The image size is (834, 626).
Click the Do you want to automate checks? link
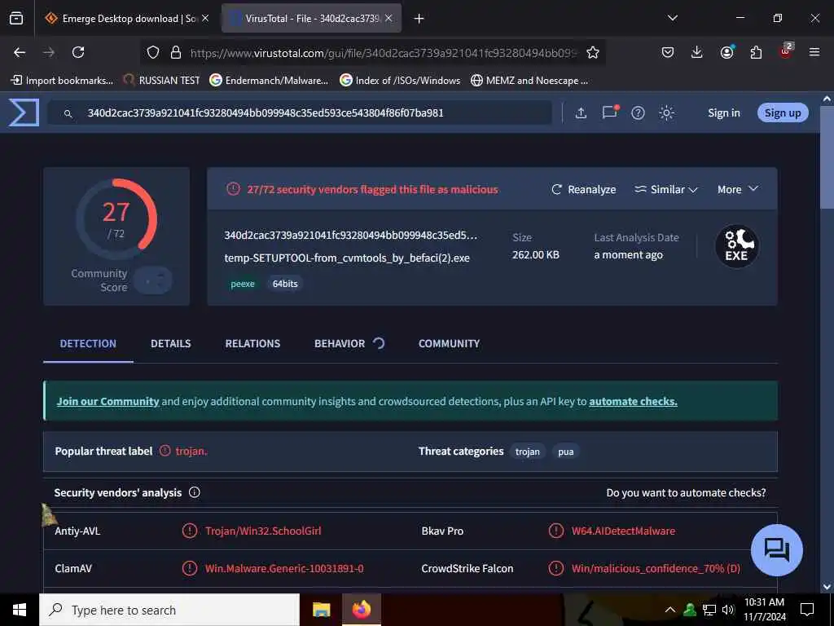tap(686, 493)
